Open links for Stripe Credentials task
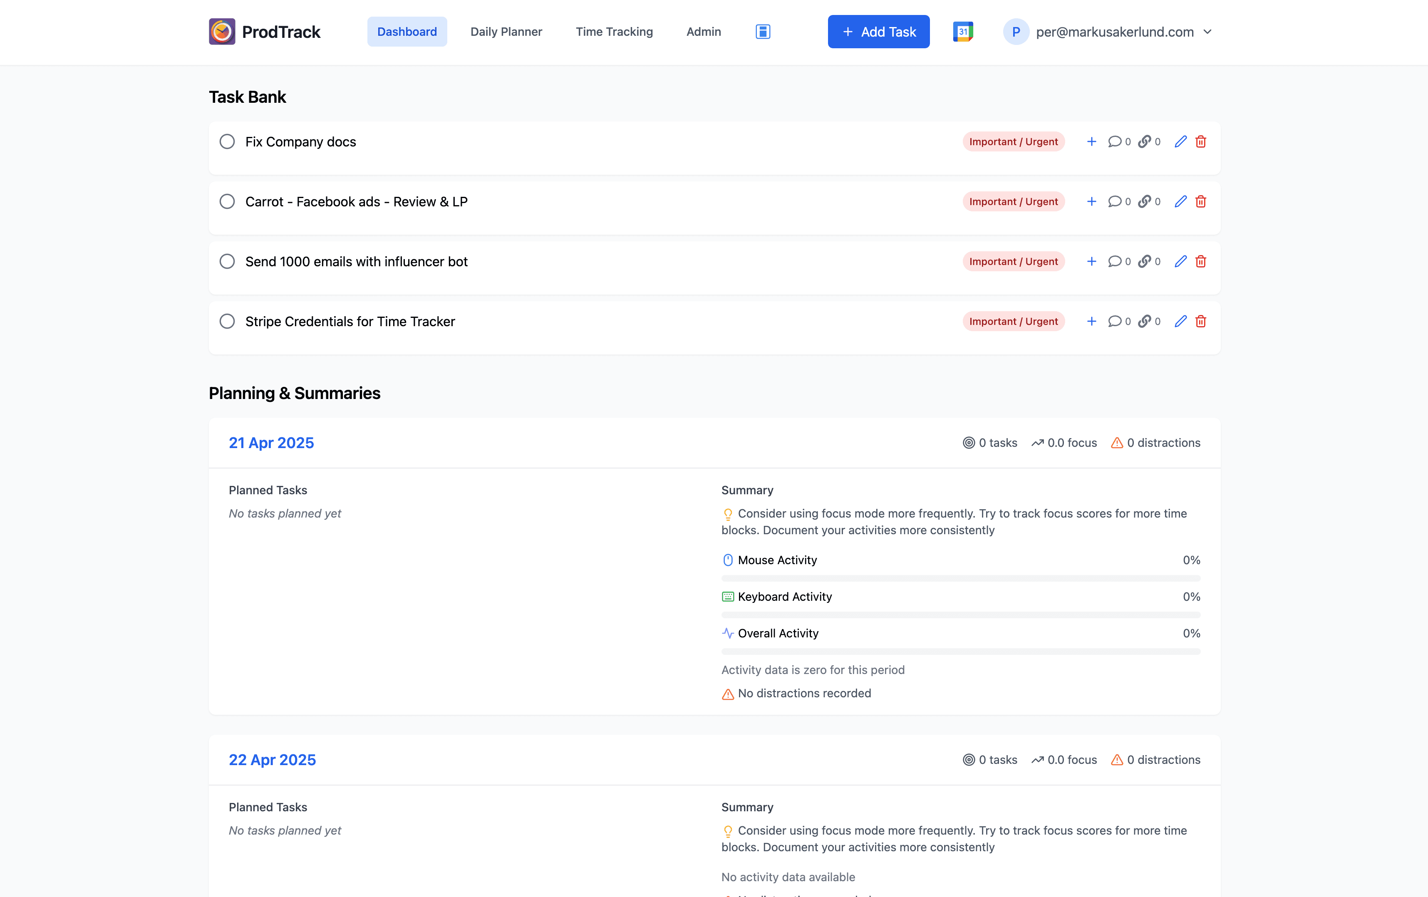This screenshot has width=1428, height=897. click(1145, 321)
